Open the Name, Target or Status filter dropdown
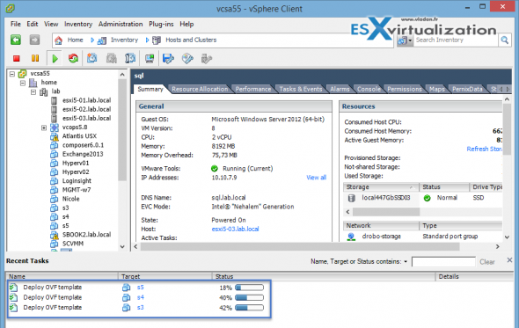The image size is (519, 328). click(406, 262)
